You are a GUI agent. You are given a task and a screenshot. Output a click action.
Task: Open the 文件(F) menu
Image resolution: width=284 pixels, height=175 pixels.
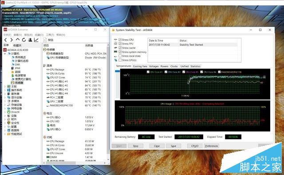[x=7, y=34]
